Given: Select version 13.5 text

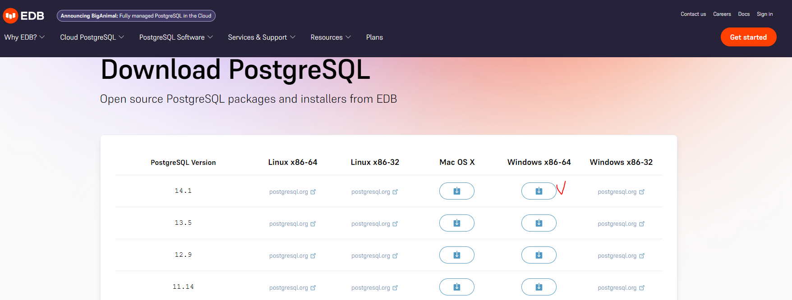Looking at the screenshot, I should point(183,223).
